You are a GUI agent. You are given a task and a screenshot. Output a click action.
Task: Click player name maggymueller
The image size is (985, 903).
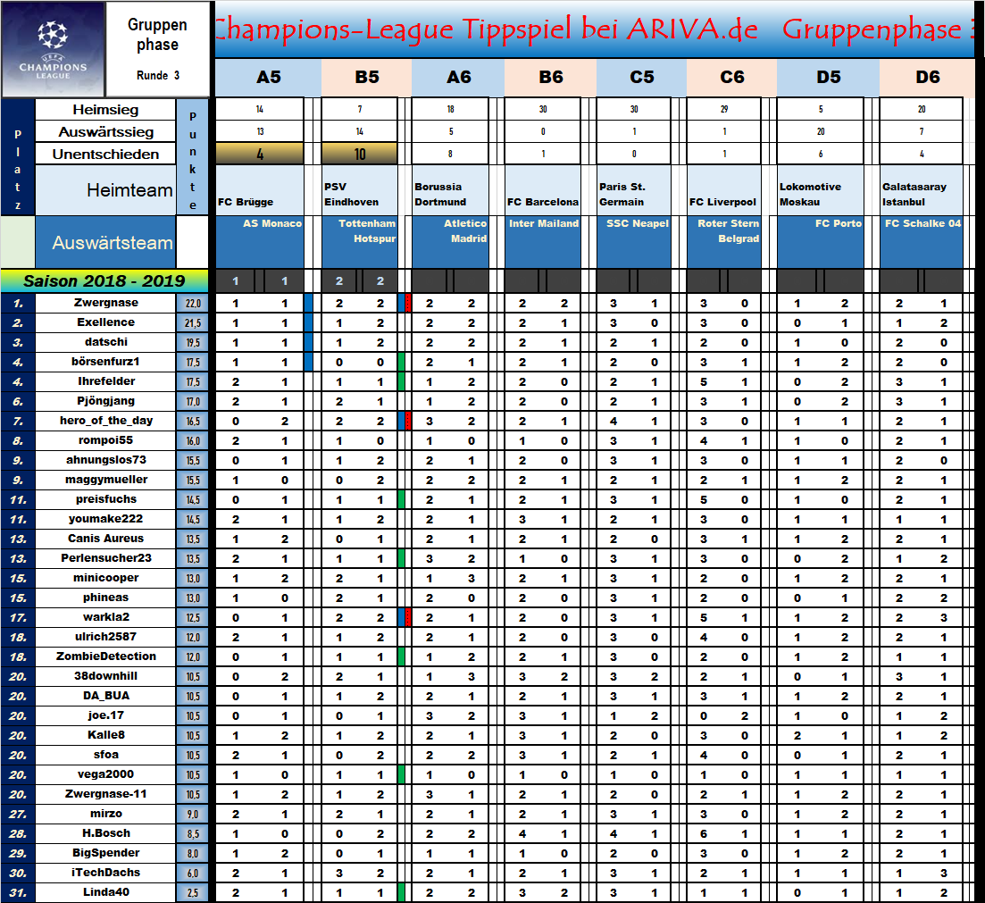pyautogui.click(x=105, y=480)
